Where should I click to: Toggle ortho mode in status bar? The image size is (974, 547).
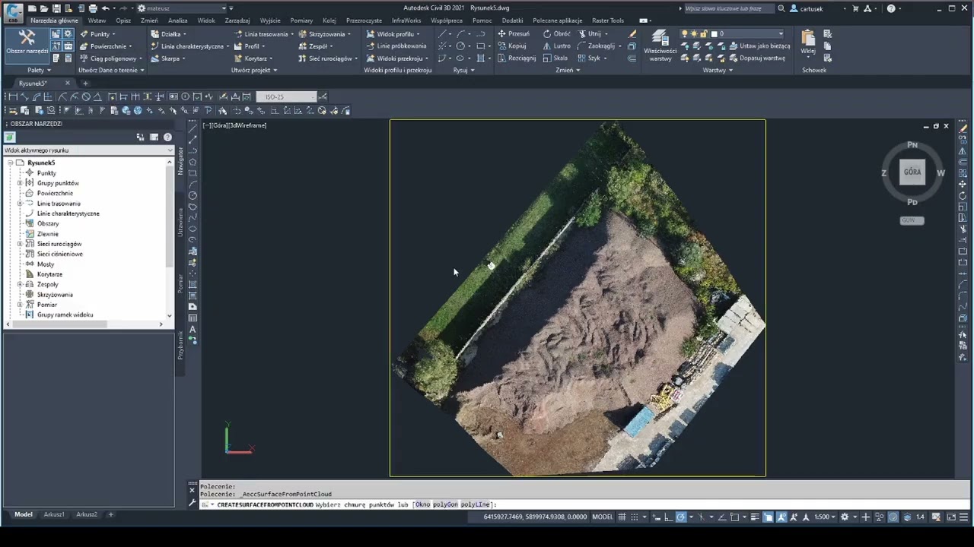pyautogui.click(x=667, y=517)
